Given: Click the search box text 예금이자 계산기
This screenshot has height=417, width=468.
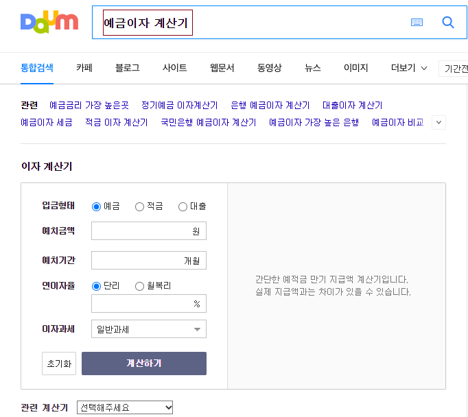Looking at the screenshot, I should click(x=146, y=23).
